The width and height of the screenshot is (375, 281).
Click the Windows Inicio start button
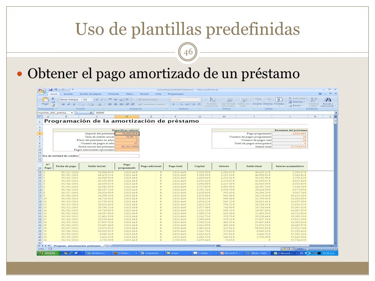pos(48,253)
